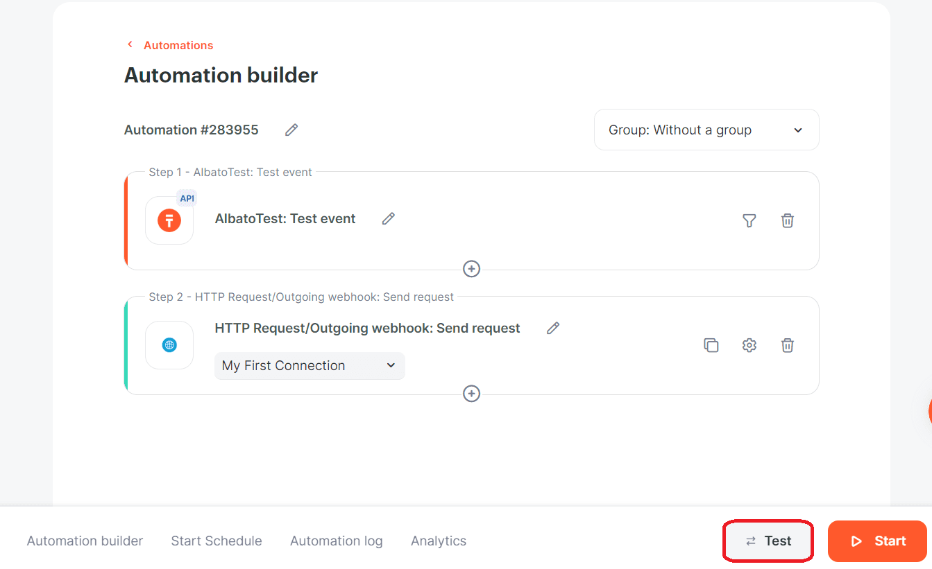Open settings for the HTTP Request step

click(x=749, y=344)
